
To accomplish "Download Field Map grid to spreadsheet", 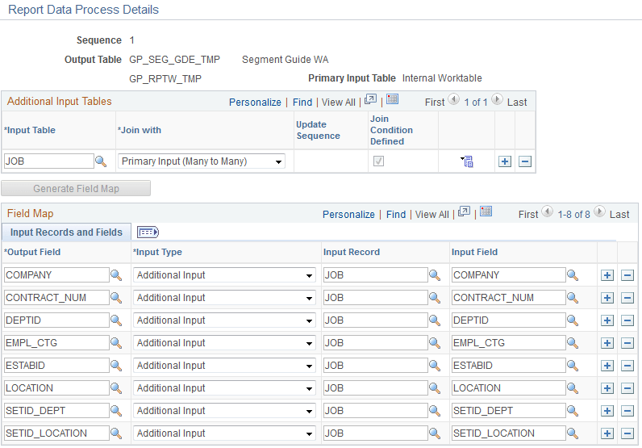I will coord(486,212).
